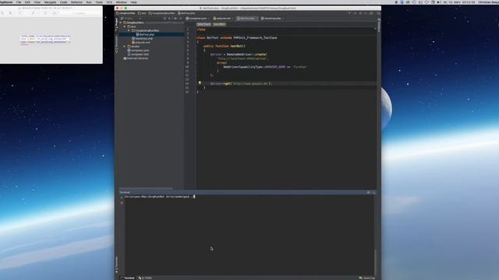
Task: Click Project panel settings gear icon
Action: coord(175,19)
